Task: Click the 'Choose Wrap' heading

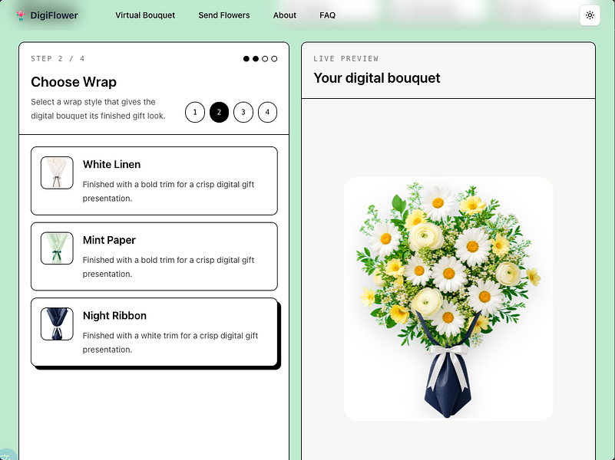Action: (x=74, y=82)
